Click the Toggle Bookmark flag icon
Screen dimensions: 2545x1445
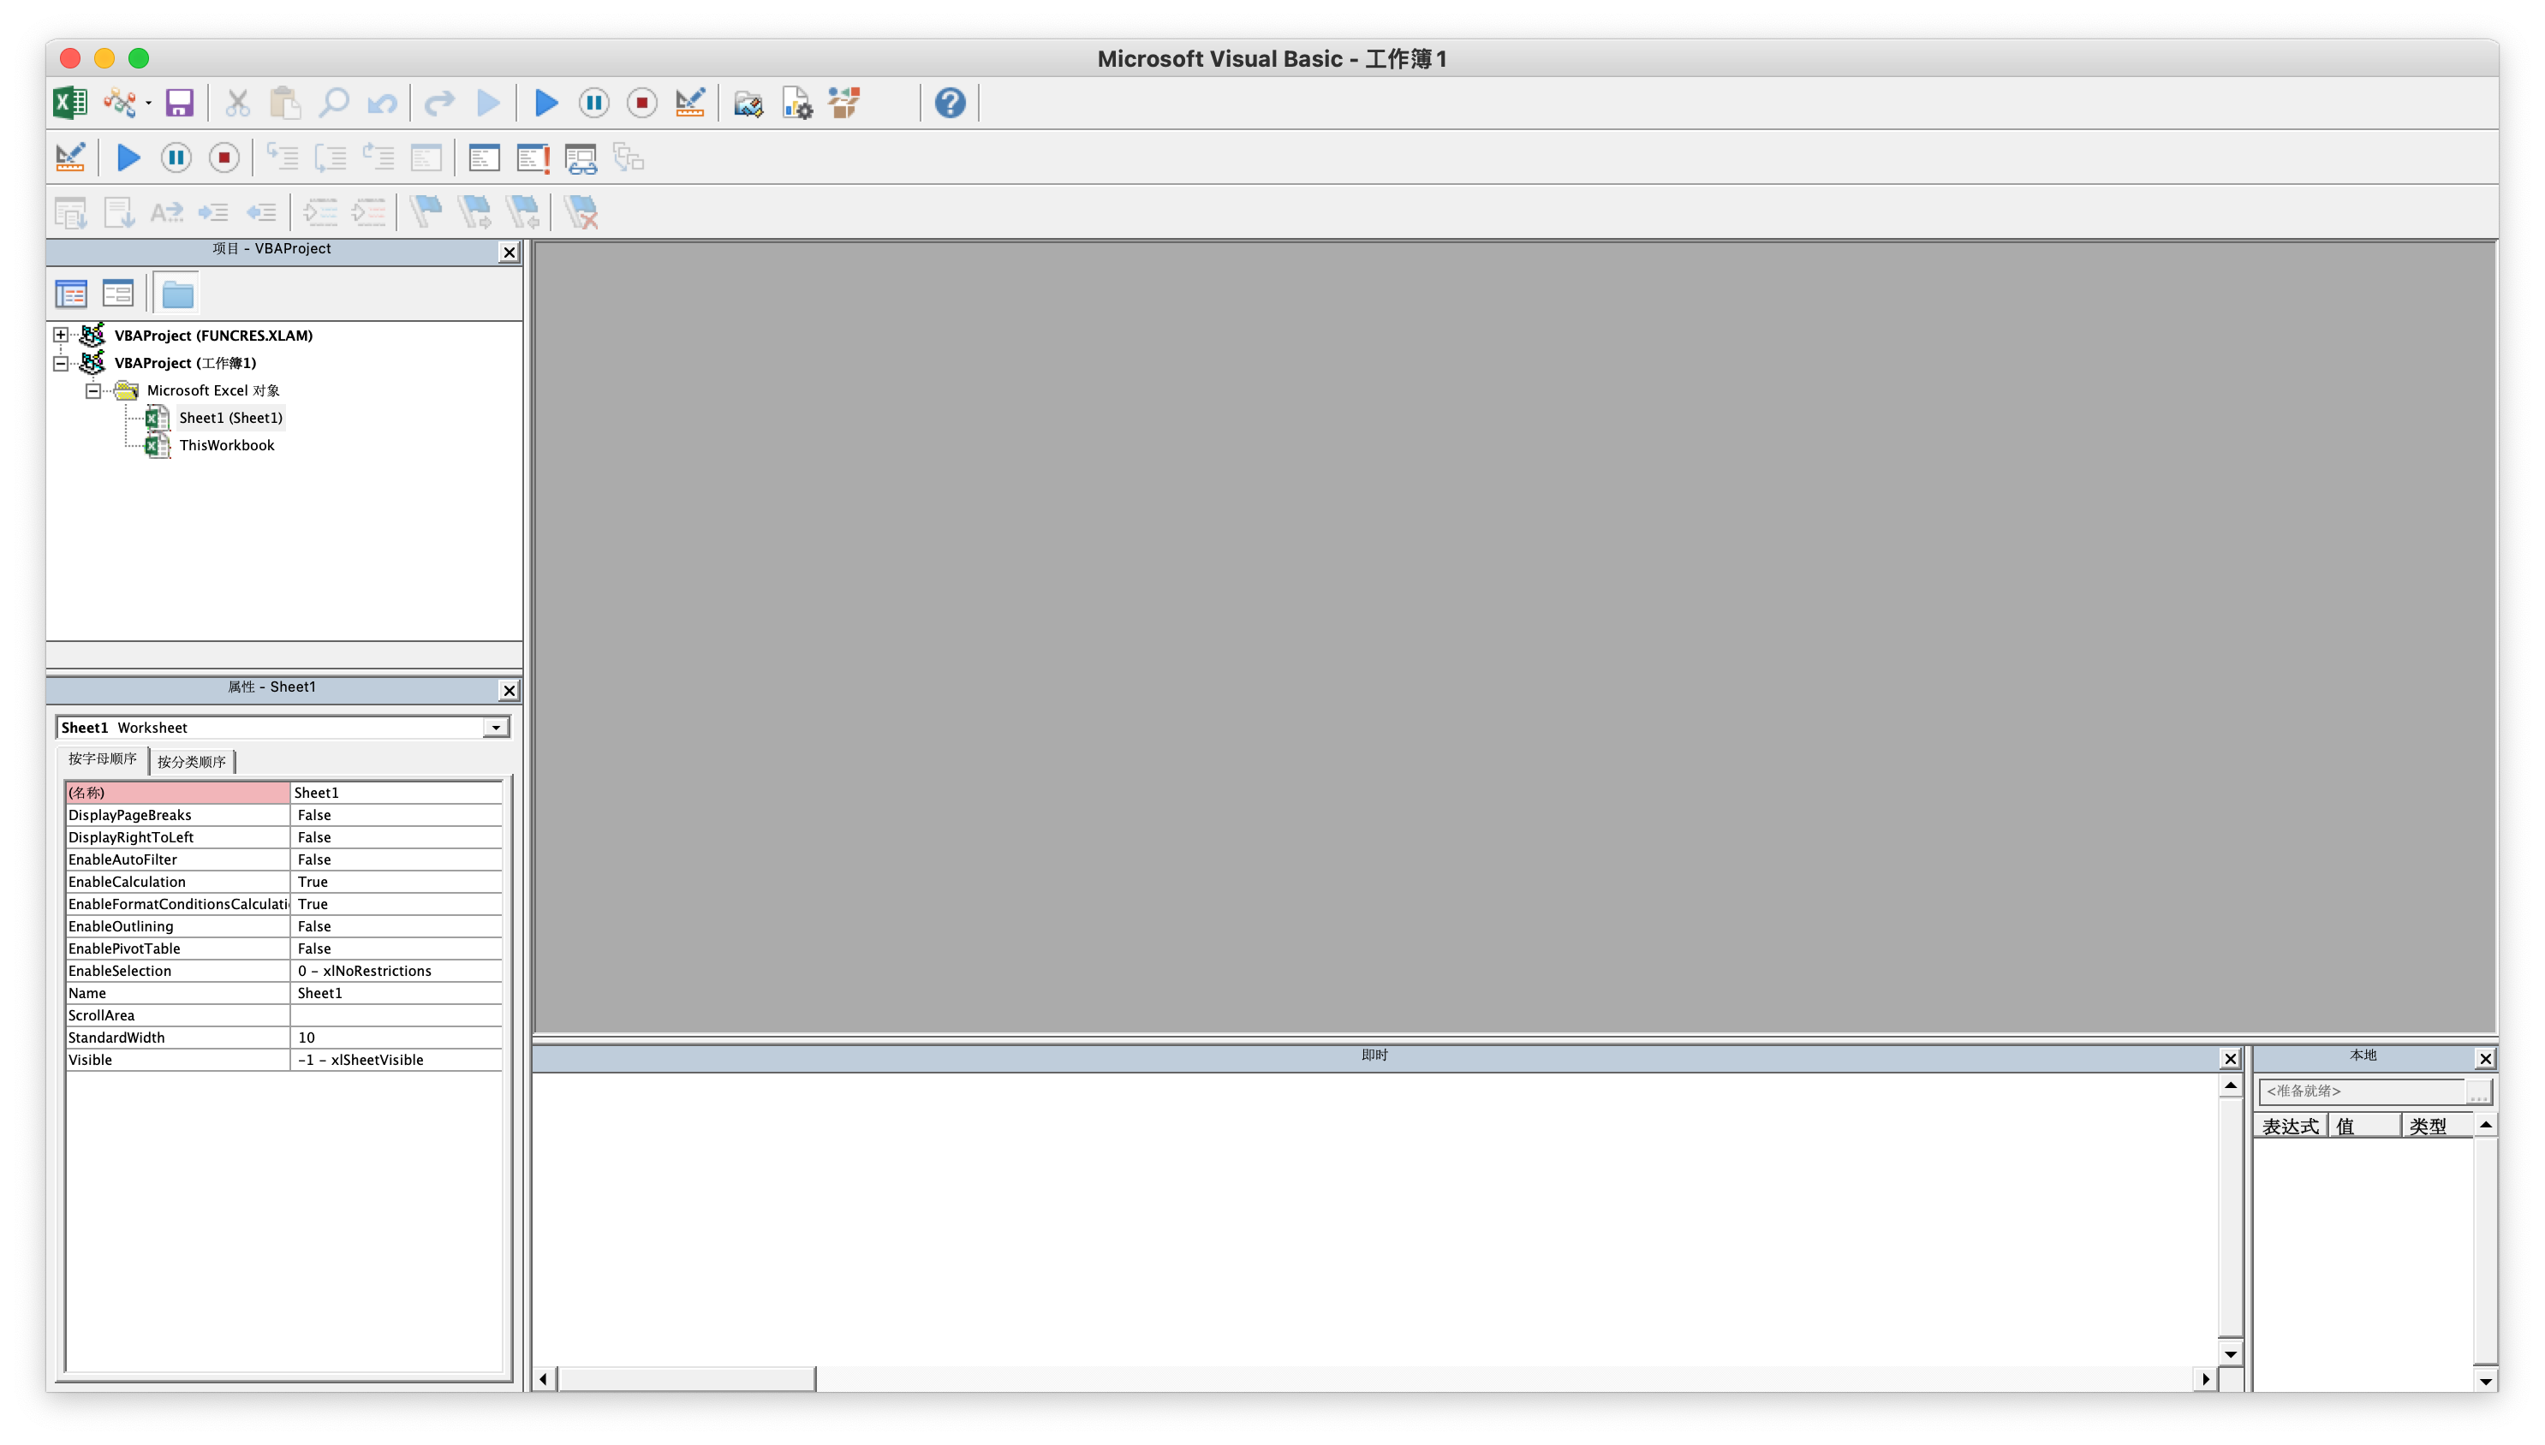point(426,212)
